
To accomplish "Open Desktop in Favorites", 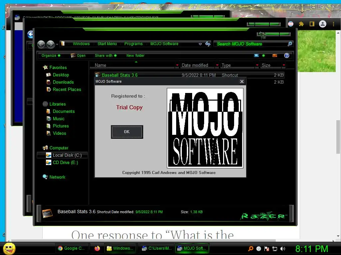I will [x=61, y=75].
